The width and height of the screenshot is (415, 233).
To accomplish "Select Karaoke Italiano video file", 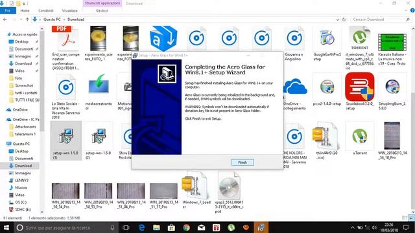I will tap(392, 49).
